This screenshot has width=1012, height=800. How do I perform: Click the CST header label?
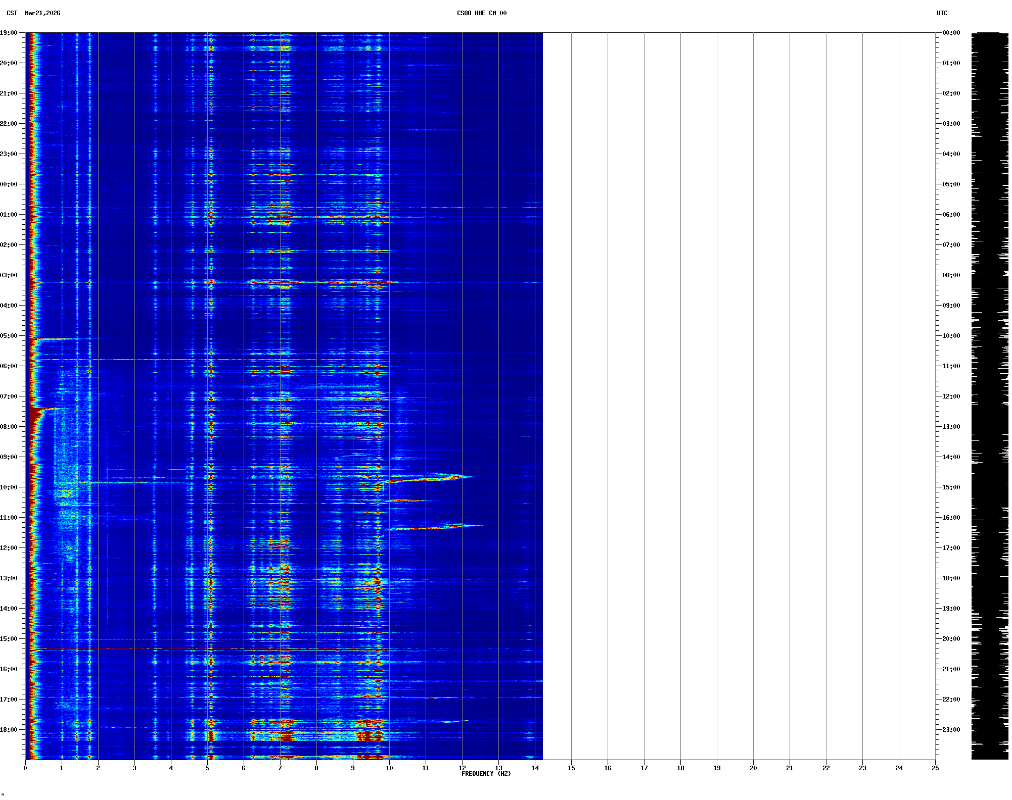[x=12, y=13]
